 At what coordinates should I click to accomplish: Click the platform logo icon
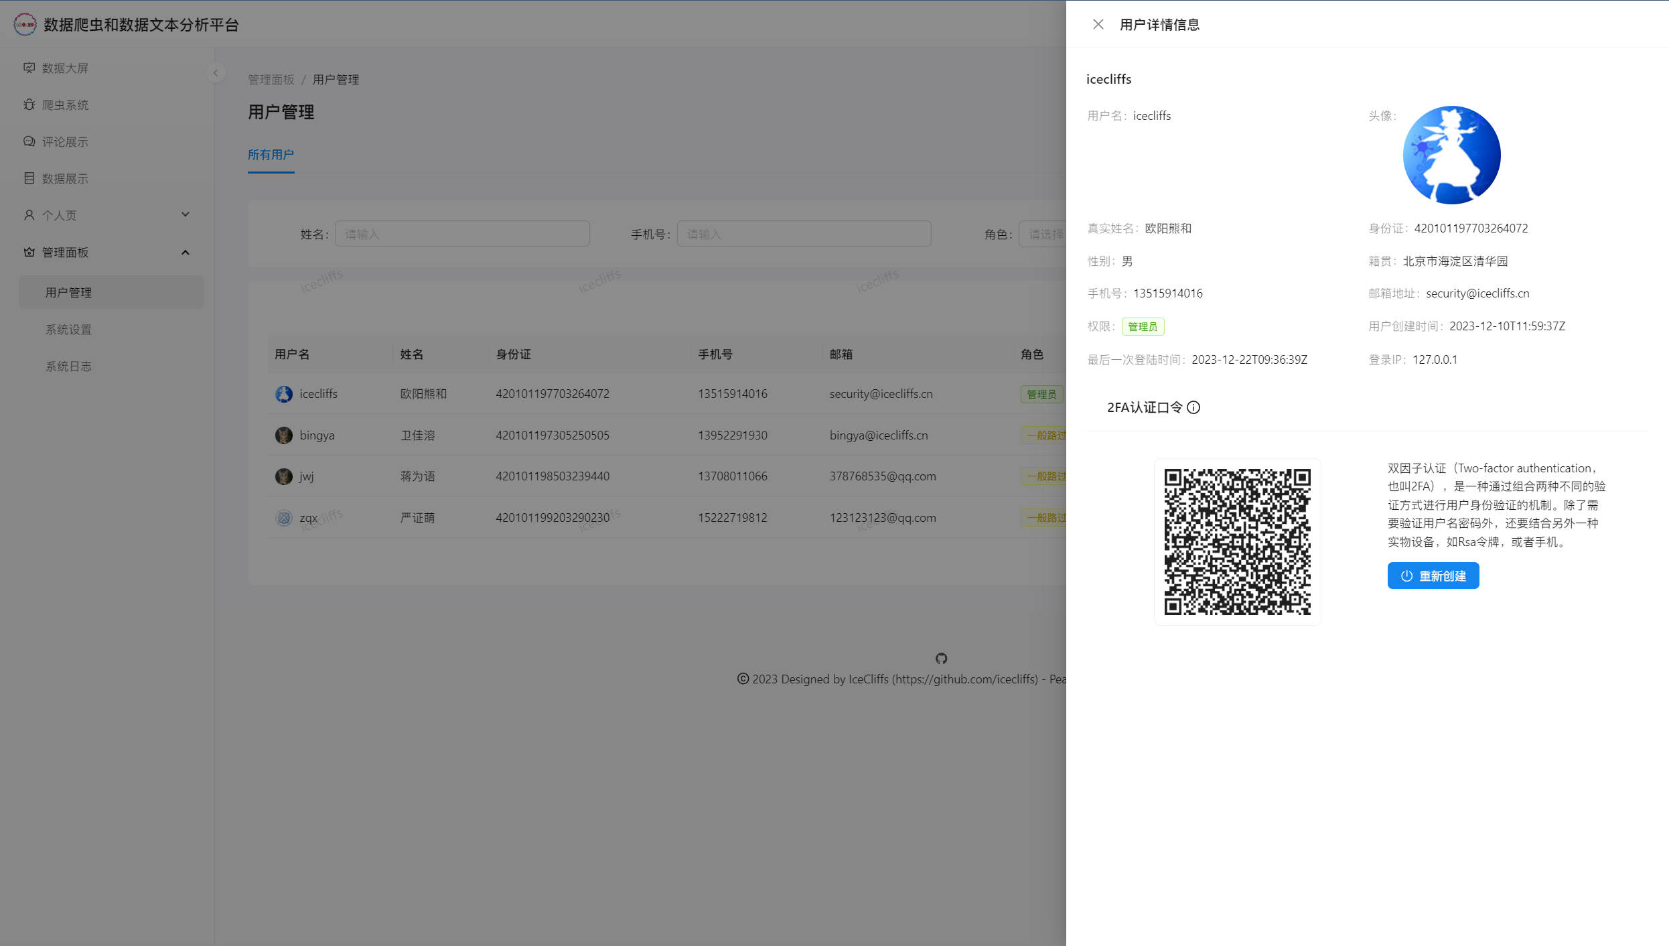click(x=25, y=25)
